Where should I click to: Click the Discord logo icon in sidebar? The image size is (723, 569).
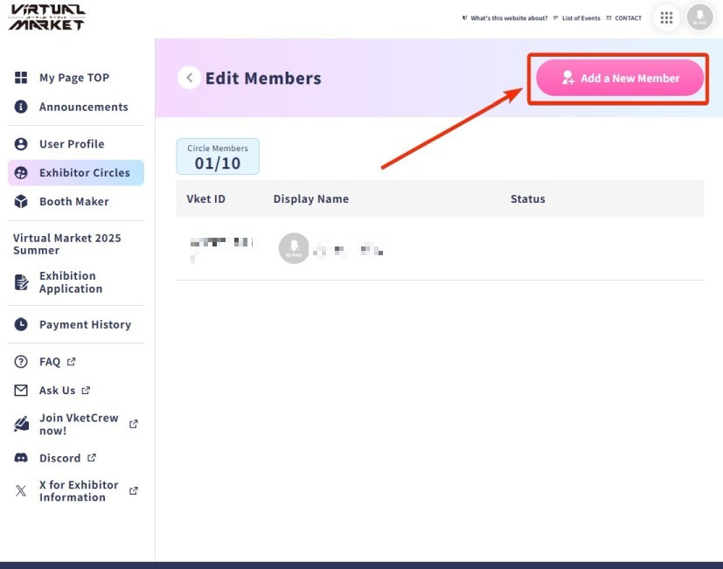click(x=22, y=458)
